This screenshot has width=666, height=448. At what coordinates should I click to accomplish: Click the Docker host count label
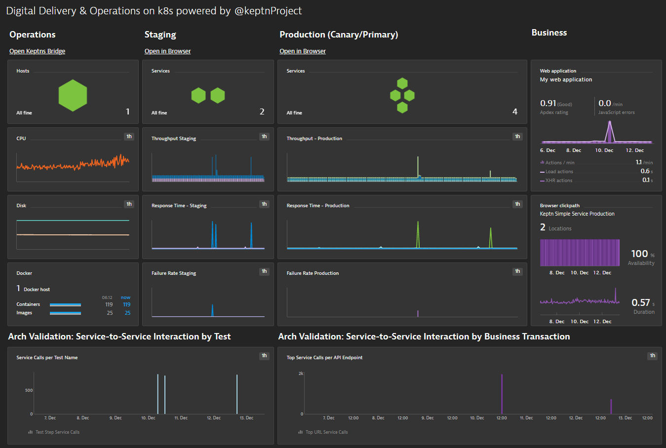point(33,289)
